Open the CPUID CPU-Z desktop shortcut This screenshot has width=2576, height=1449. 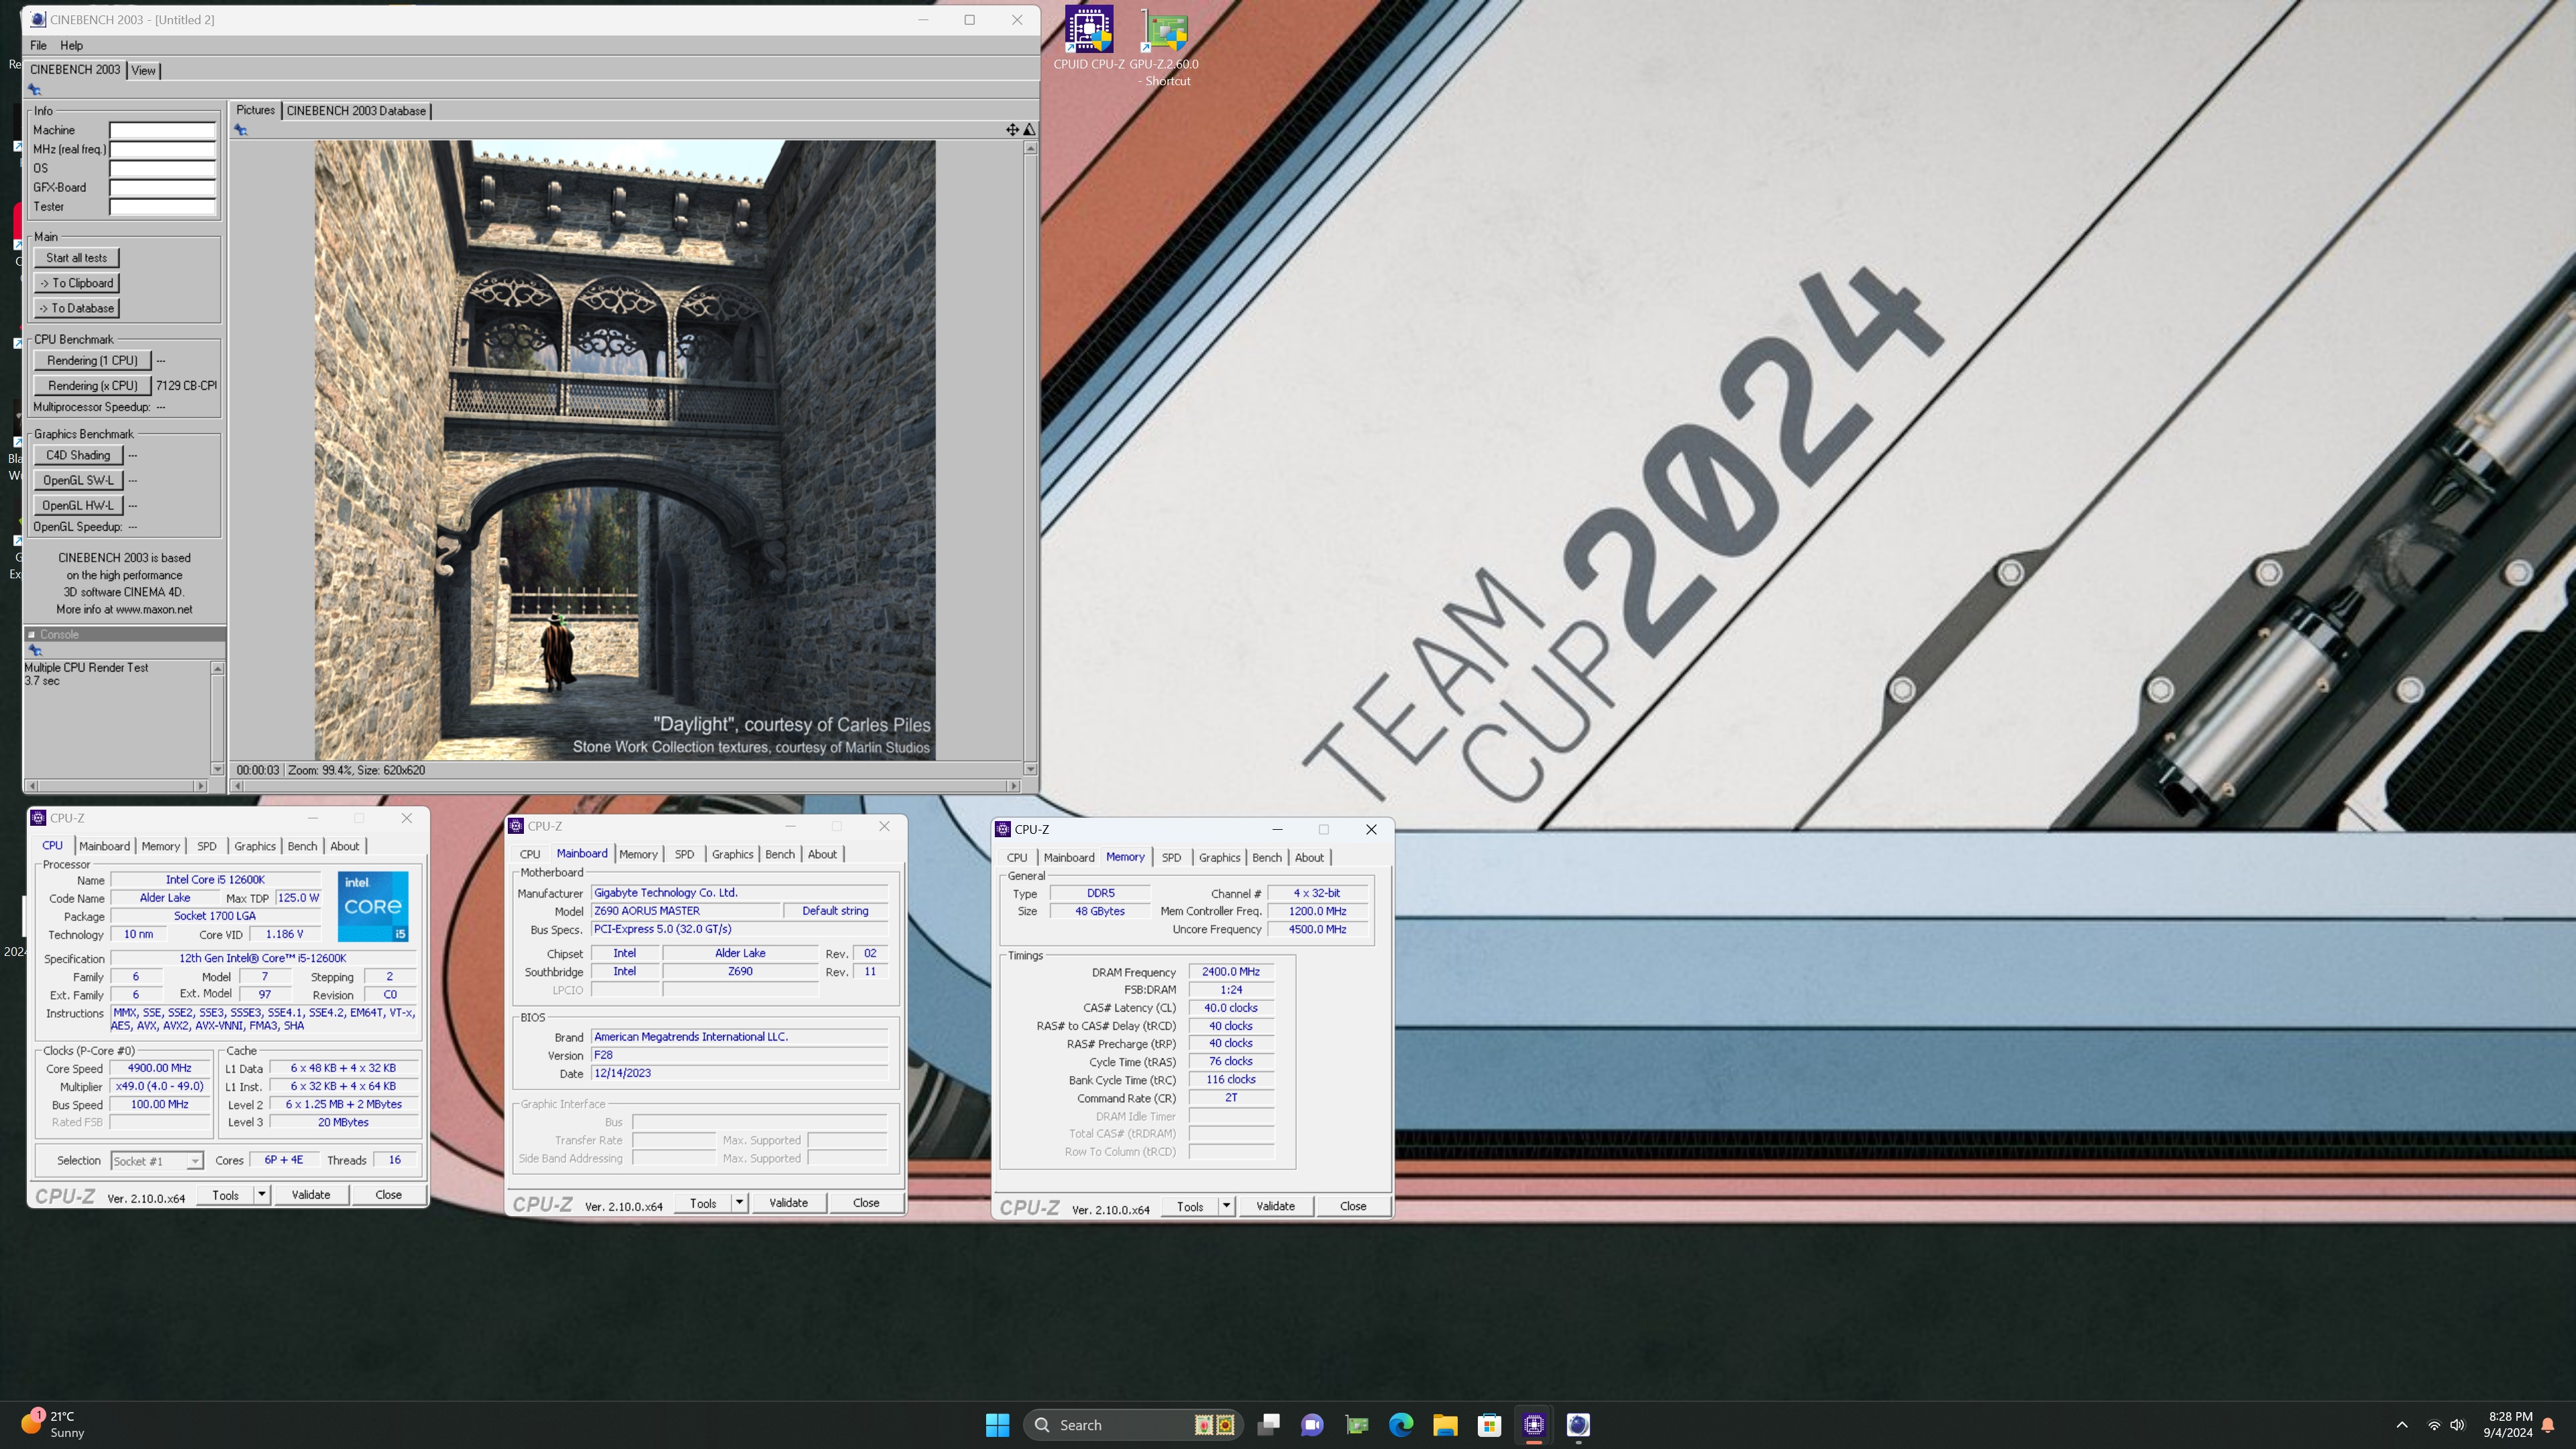pos(1088,38)
